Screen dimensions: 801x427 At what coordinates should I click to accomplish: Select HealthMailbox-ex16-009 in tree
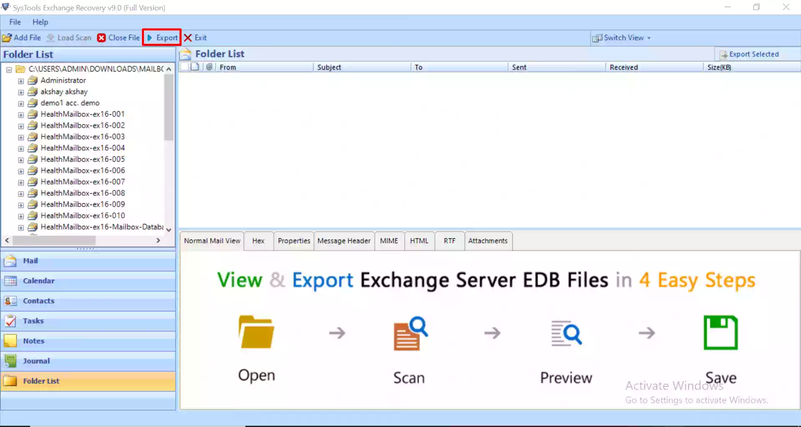[x=83, y=204]
